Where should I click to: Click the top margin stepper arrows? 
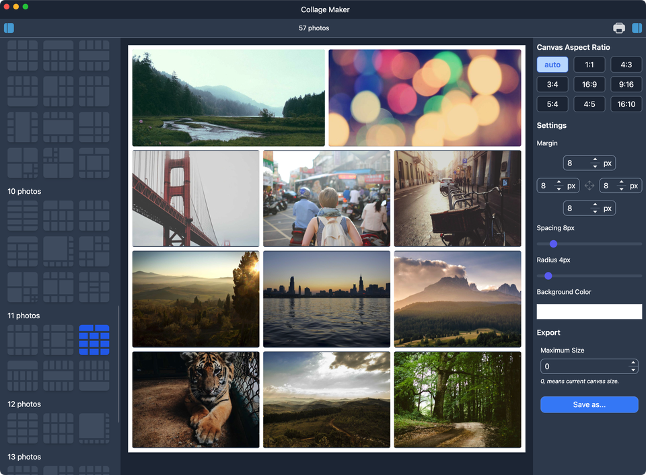tap(594, 163)
